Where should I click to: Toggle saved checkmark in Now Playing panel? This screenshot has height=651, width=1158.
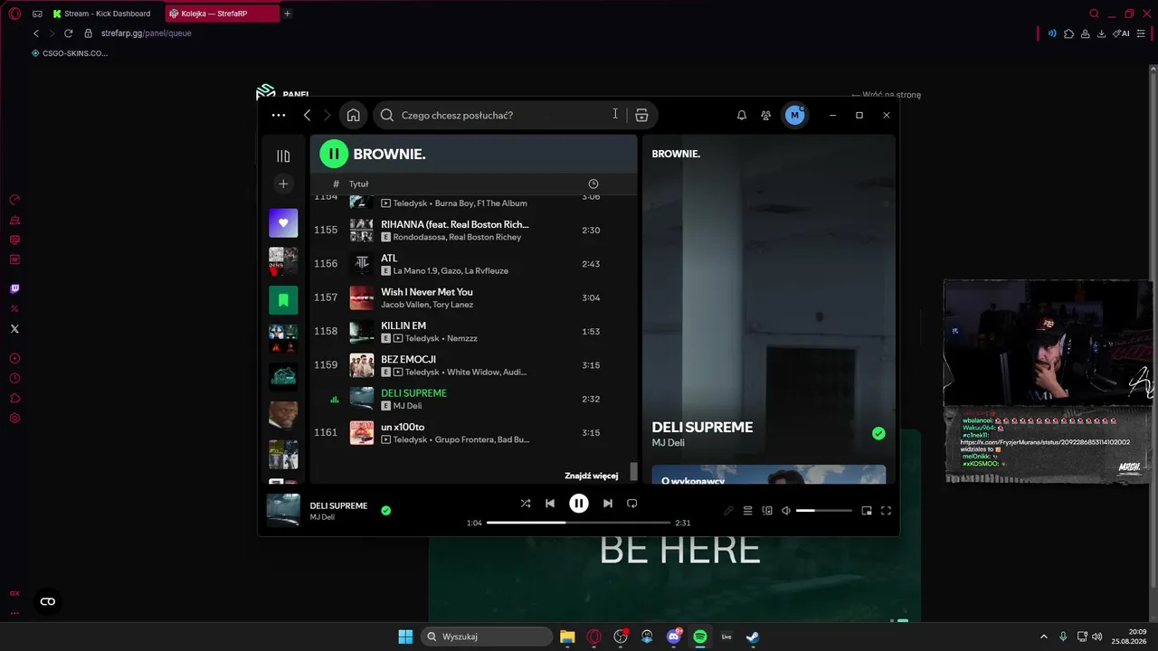(878, 434)
